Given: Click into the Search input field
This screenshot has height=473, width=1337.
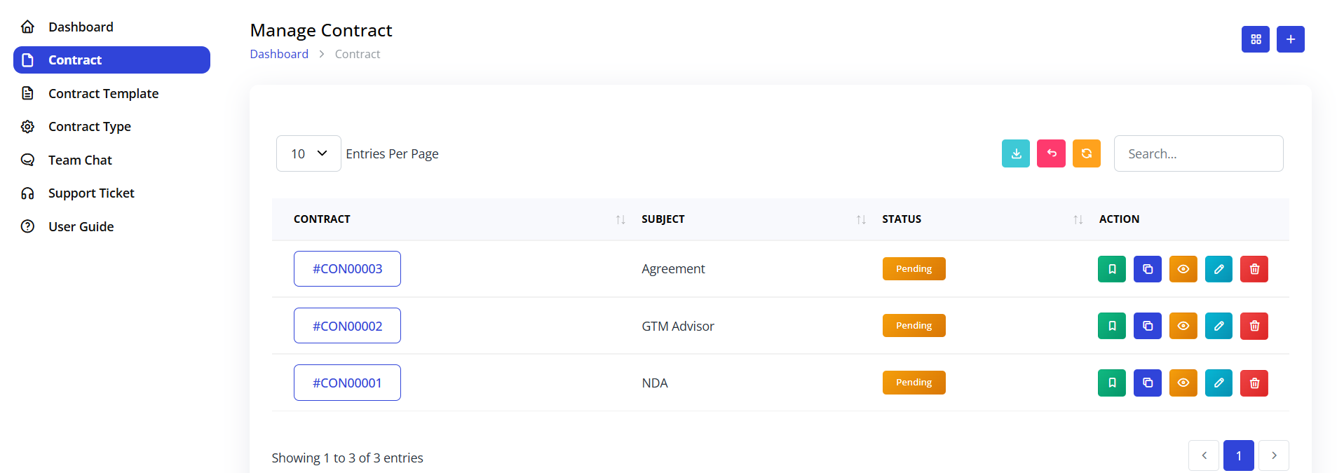Looking at the screenshot, I should click(1198, 153).
